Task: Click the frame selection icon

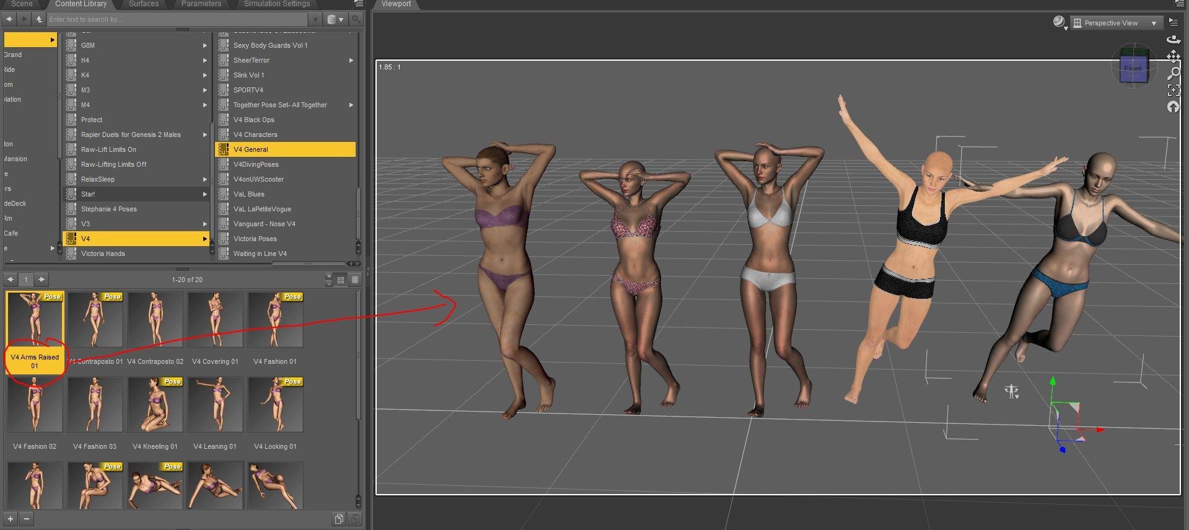Action: point(1174,91)
